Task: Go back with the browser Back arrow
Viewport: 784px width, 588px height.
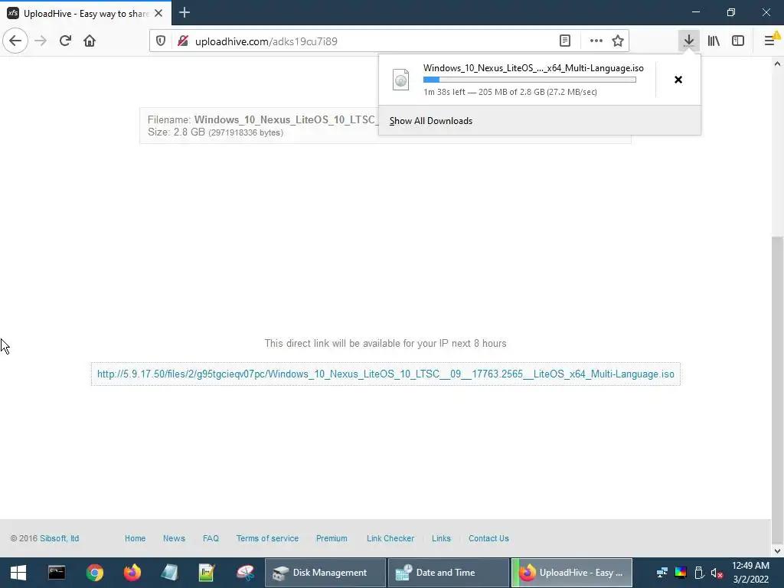Action: click(15, 41)
